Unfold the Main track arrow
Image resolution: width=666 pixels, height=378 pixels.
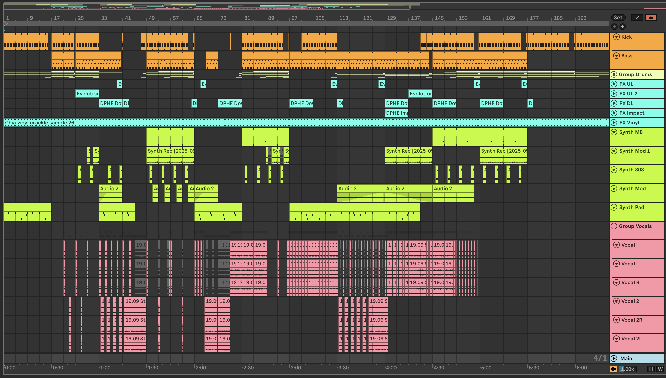click(614, 358)
